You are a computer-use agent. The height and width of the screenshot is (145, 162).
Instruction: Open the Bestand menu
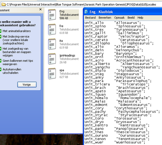pyautogui.click(x=90, y=18)
